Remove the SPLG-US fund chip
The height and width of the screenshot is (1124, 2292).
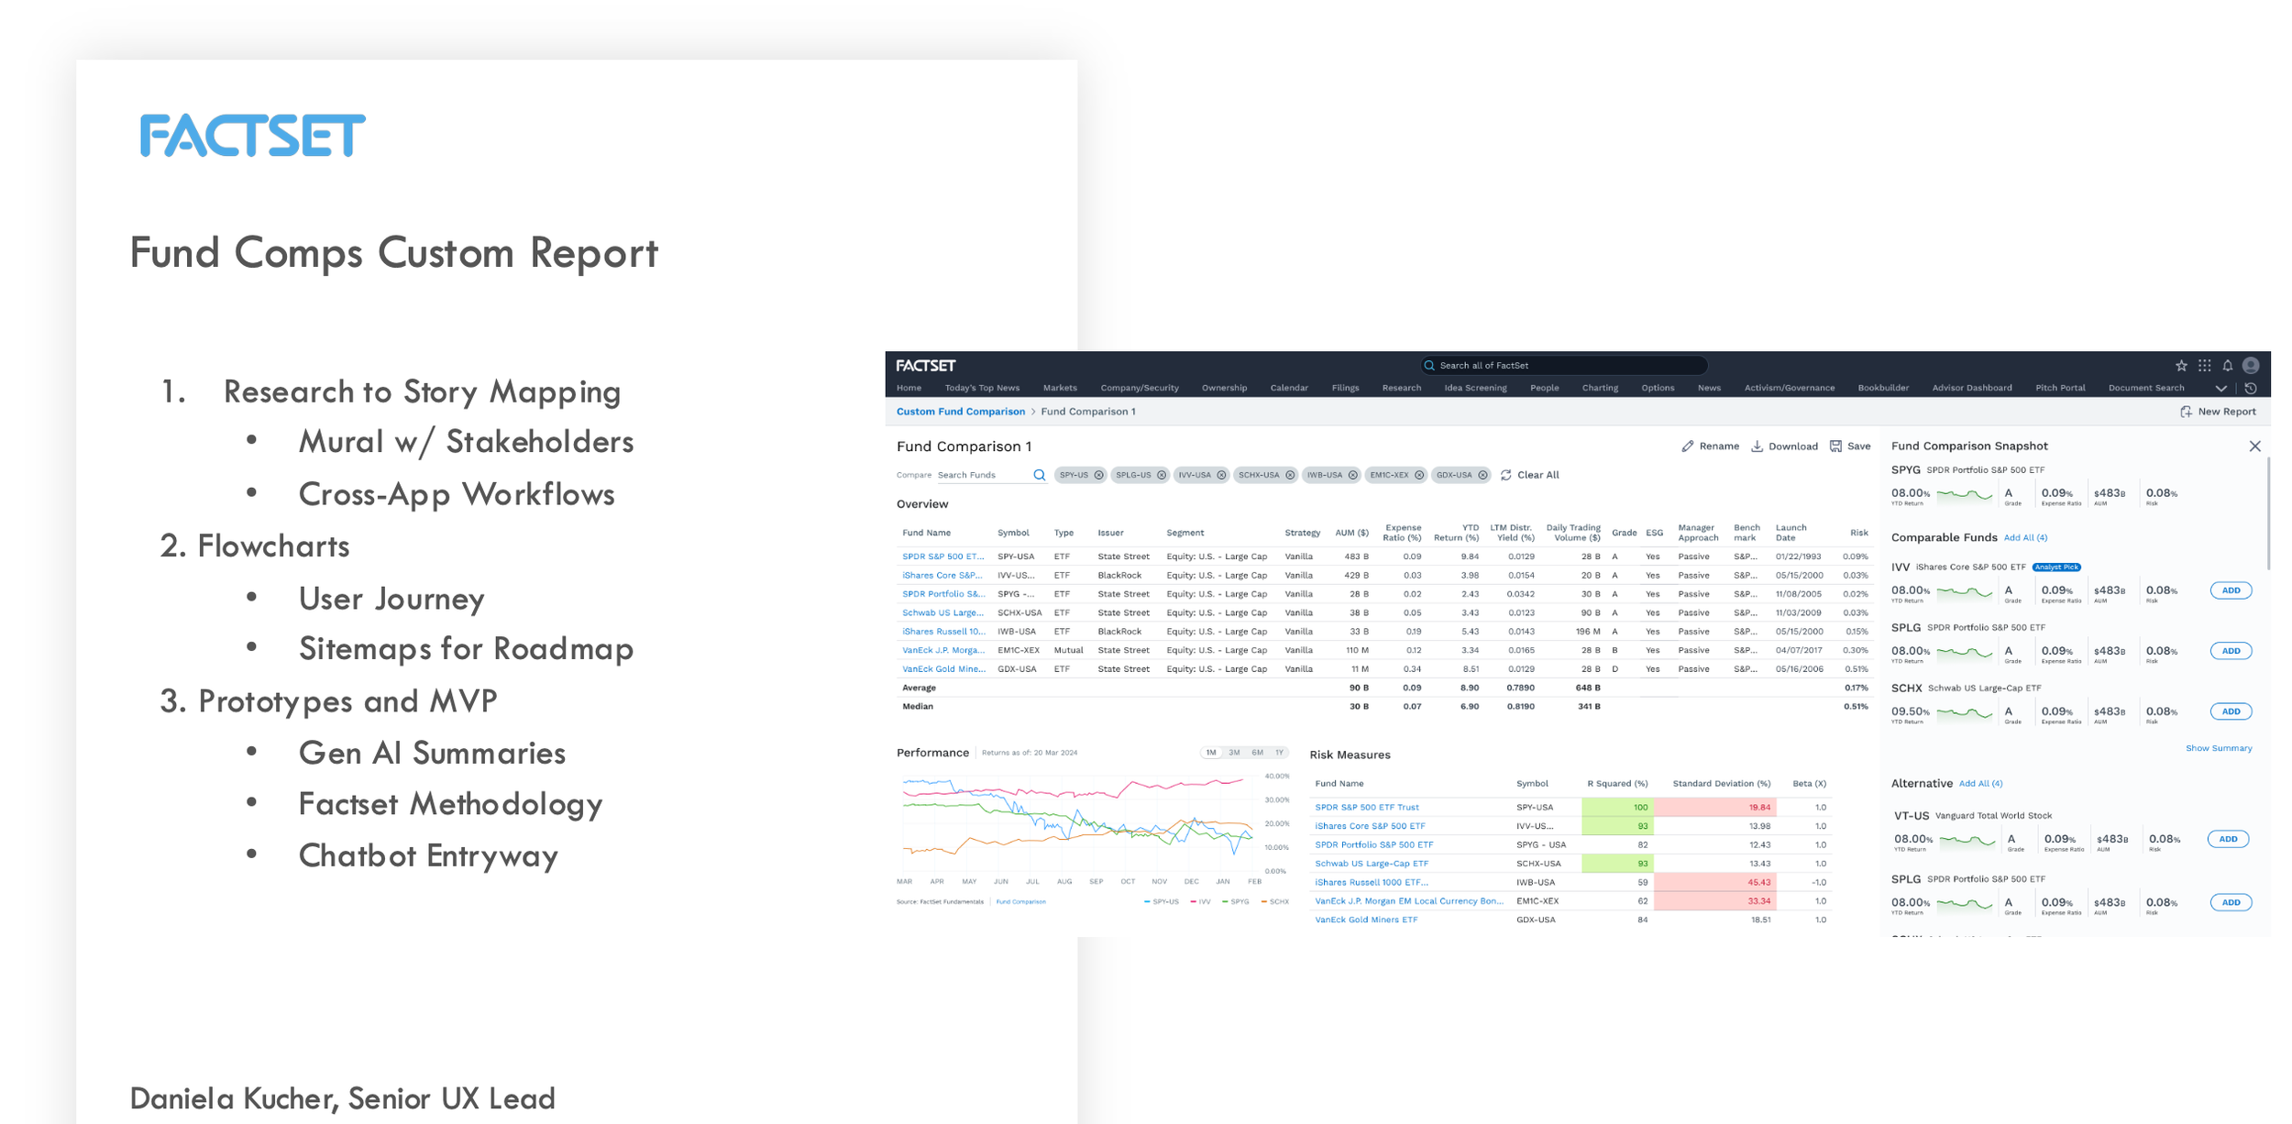click(x=1162, y=475)
